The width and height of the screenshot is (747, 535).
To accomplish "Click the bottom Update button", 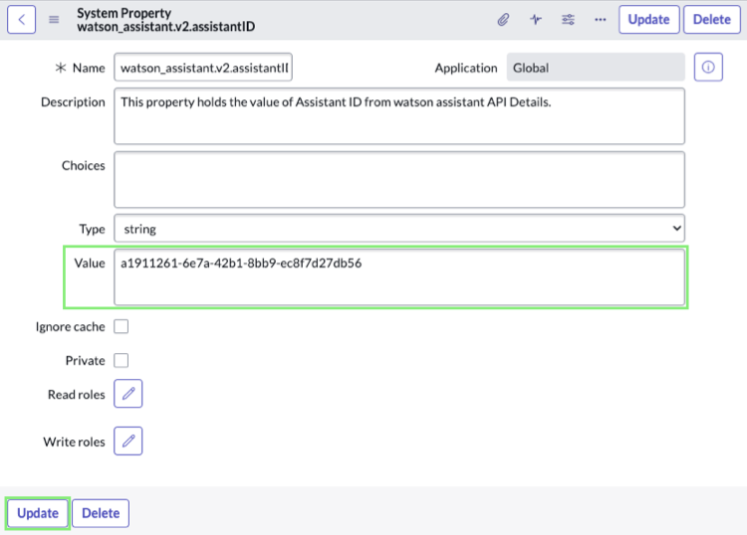I will (38, 513).
